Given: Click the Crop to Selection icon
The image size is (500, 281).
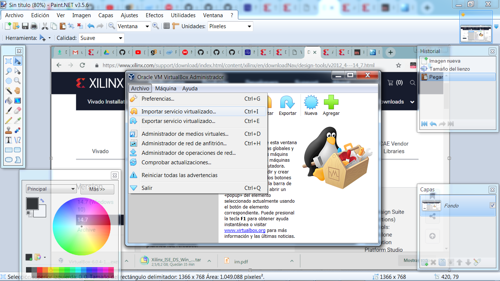Looking at the screenshot, I should [71, 26].
